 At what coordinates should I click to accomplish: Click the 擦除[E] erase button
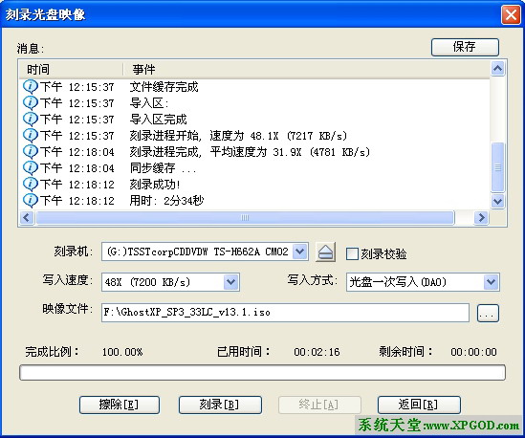pyautogui.click(x=120, y=405)
